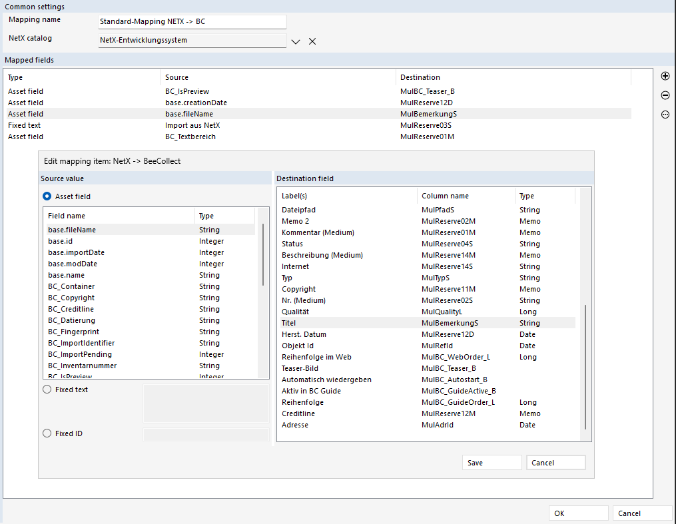Clear the NetX catalog with X icon

[312, 41]
